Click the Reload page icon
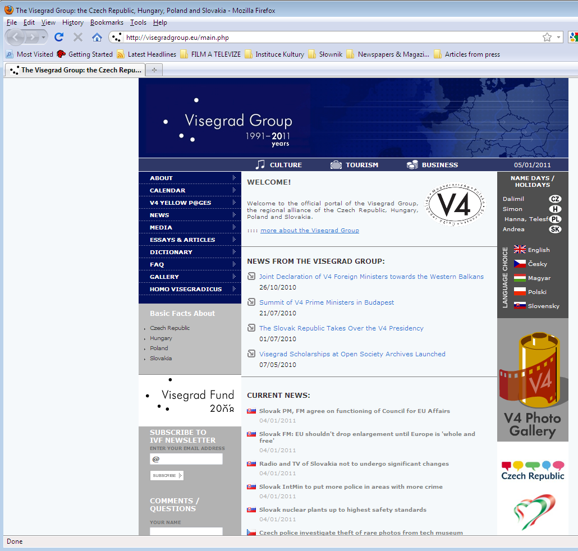Image resolution: width=578 pixels, height=551 pixels. [59, 37]
